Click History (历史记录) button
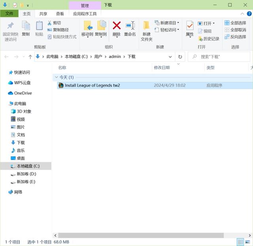Image resolution: width=253 pixels, height=246 pixels. coord(208,39)
